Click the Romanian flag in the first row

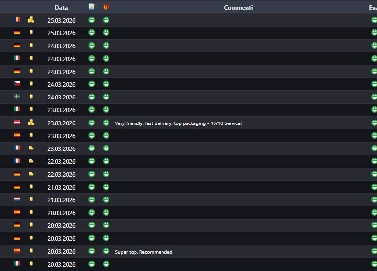pyautogui.click(x=17, y=20)
